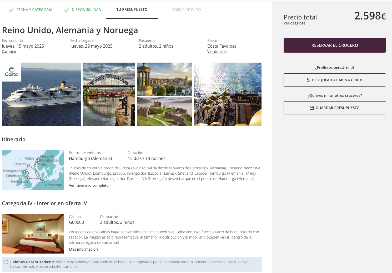Click the save icon on Guardar presupuesto

coord(312,108)
